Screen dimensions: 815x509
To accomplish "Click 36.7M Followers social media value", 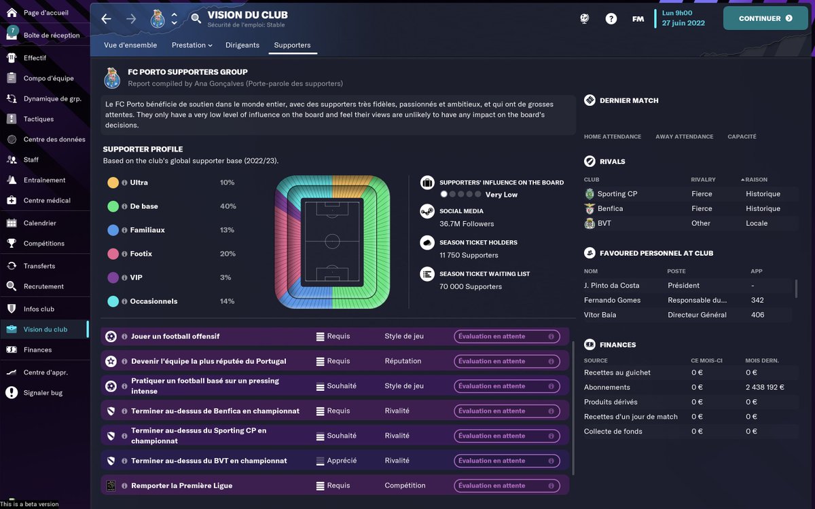I will pyautogui.click(x=467, y=224).
